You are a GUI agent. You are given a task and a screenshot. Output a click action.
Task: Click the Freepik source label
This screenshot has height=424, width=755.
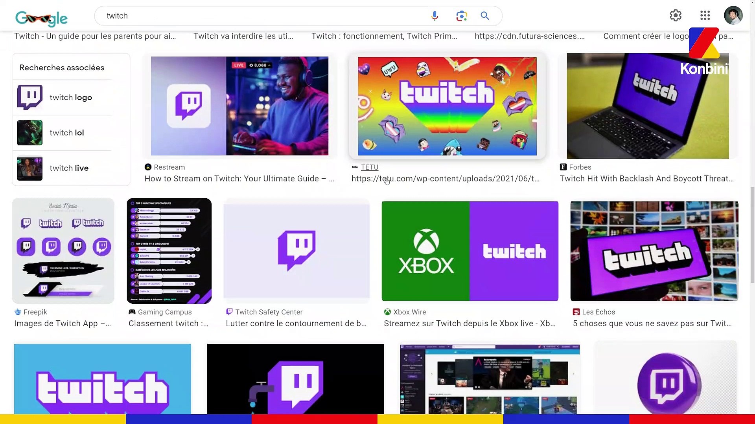coord(35,312)
